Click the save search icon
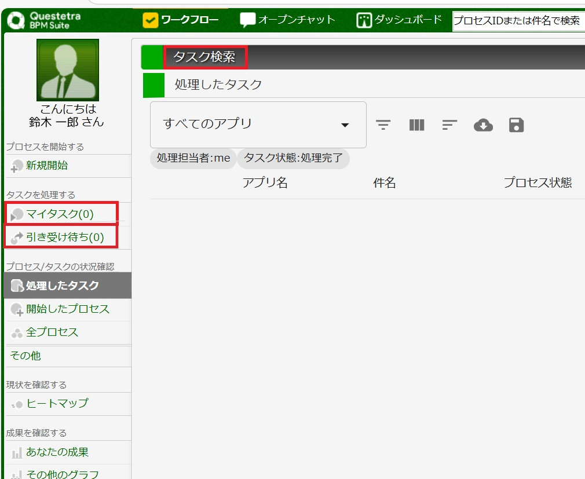585x479 pixels. (515, 125)
